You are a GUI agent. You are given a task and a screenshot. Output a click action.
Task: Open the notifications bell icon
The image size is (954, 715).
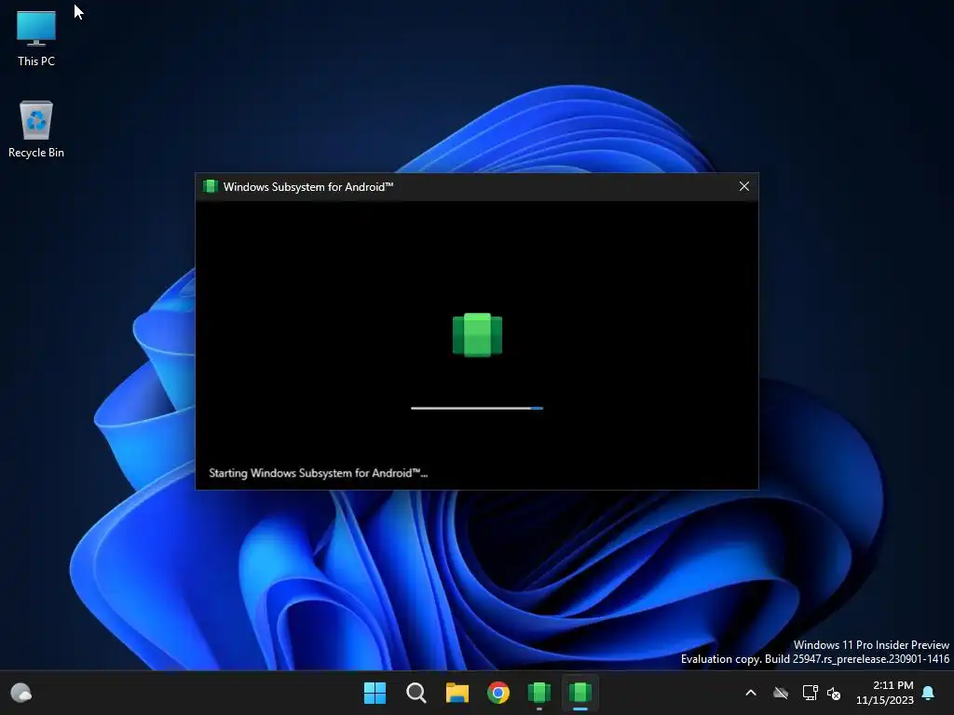(x=929, y=693)
